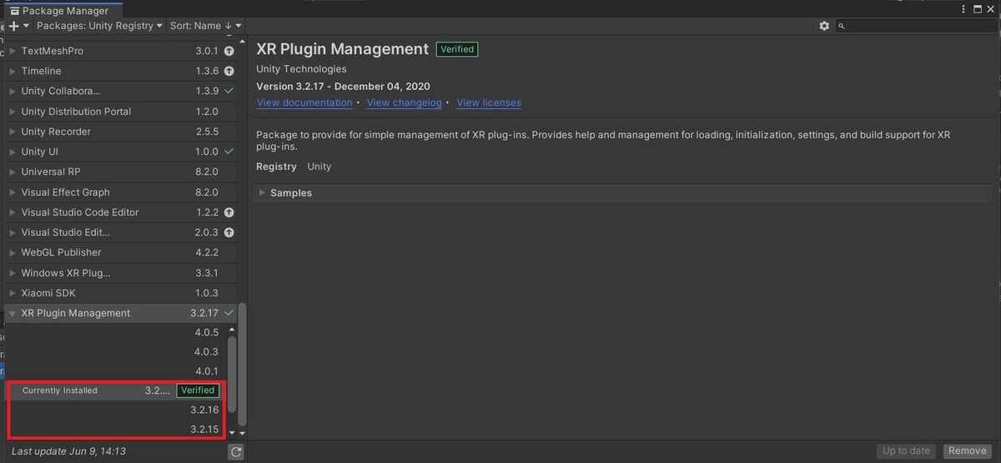
Task: Click the package list scroll down arrow
Action: (243, 433)
